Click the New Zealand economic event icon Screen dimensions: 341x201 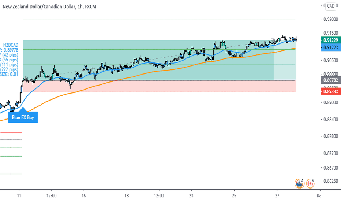(299, 183)
